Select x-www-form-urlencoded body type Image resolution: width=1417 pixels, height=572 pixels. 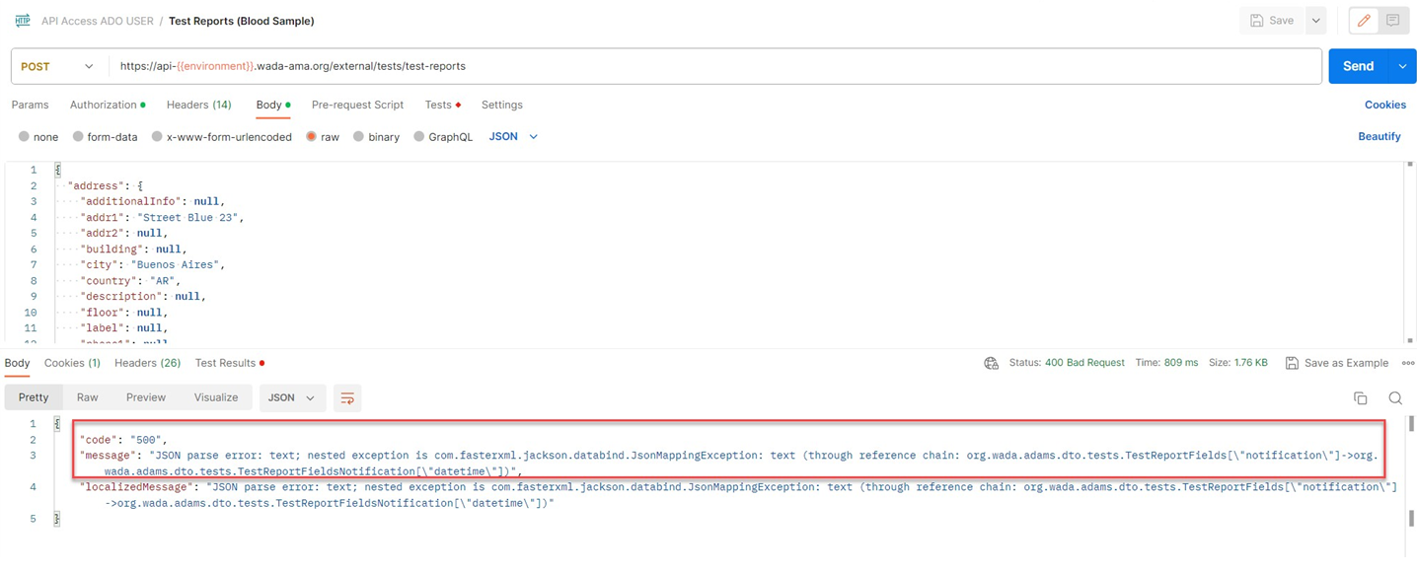[x=222, y=137]
